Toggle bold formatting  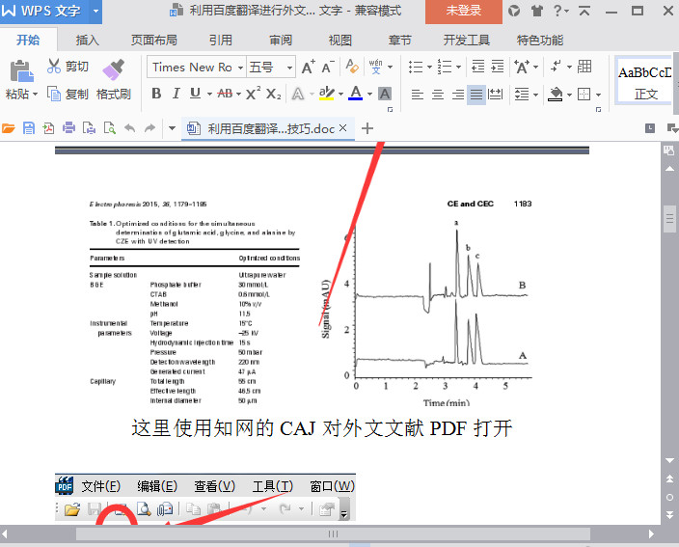click(x=155, y=94)
